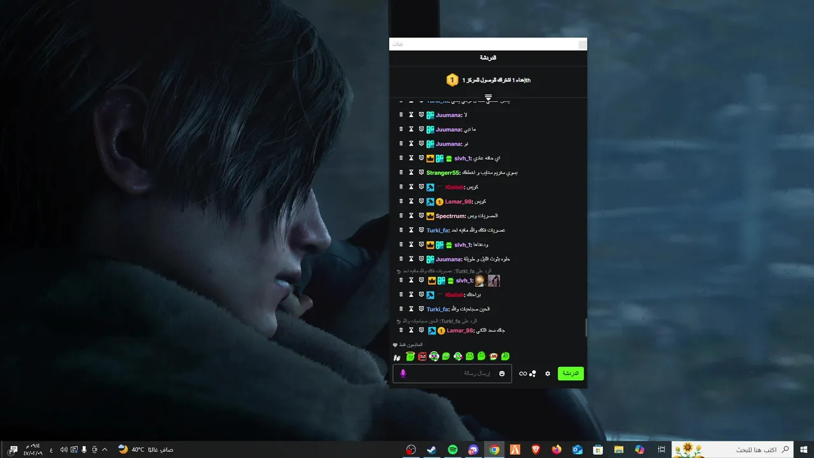The image size is (814, 458).
Task: Insert the red angry face emote
Action: [422, 356]
